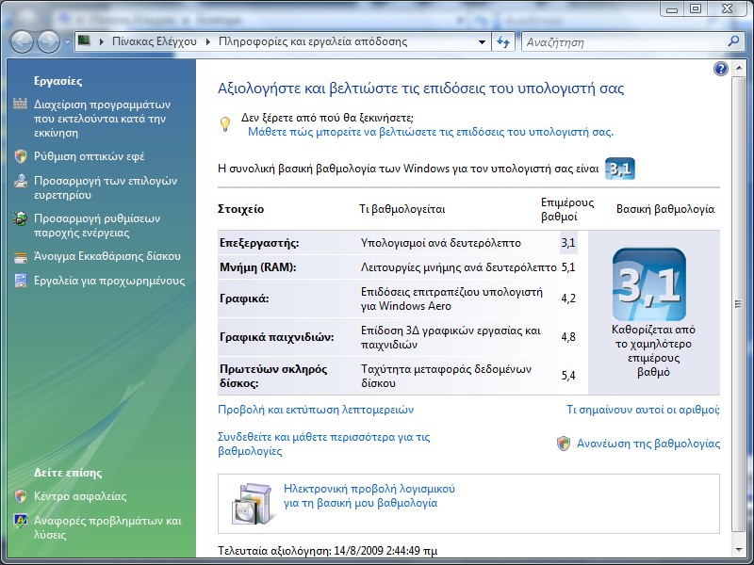754x565 pixels.
Task: Click gaming graphics subscore 4,8 value
Action: pyautogui.click(x=568, y=337)
